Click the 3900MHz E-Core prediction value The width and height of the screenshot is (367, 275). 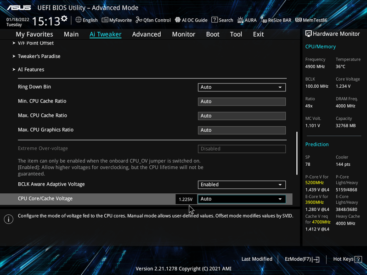coord(314,202)
